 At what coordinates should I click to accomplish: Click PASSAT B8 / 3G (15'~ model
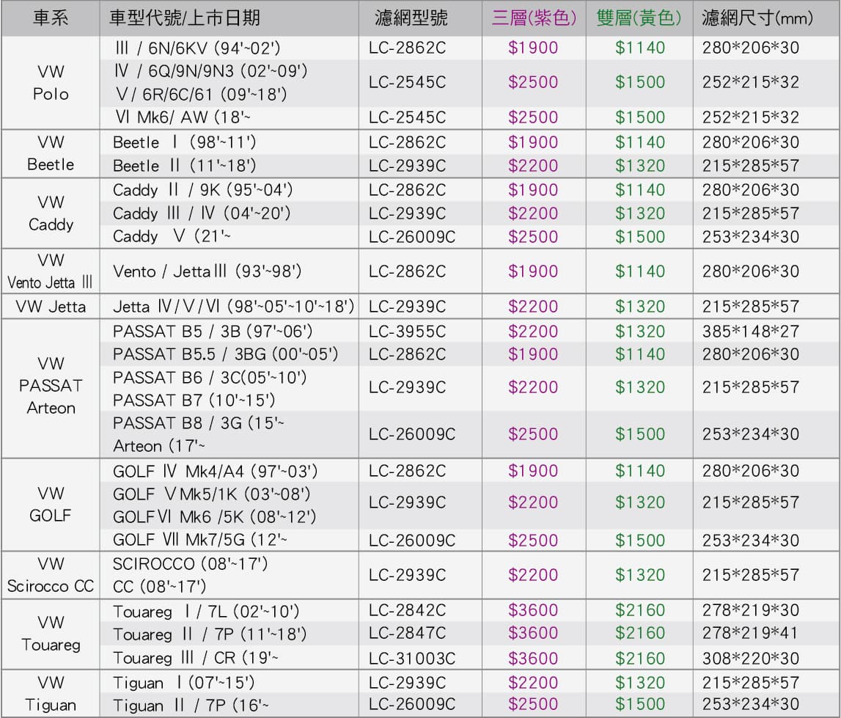[x=199, y=423]
